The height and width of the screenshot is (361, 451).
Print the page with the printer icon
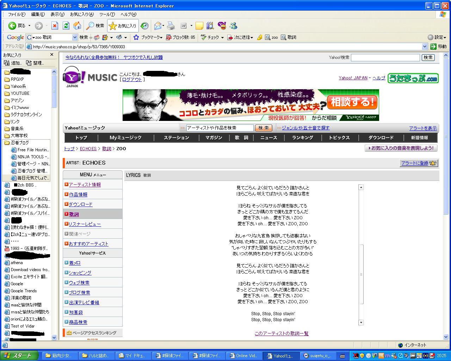pos(171,26)
